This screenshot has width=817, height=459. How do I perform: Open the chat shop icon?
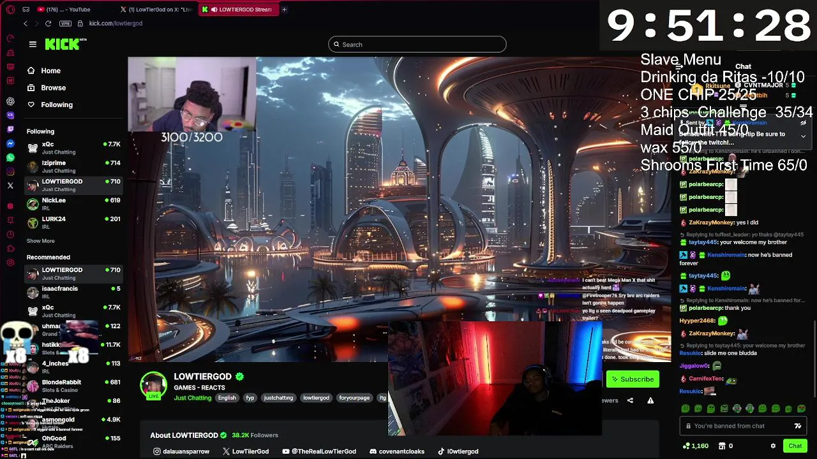722,446
